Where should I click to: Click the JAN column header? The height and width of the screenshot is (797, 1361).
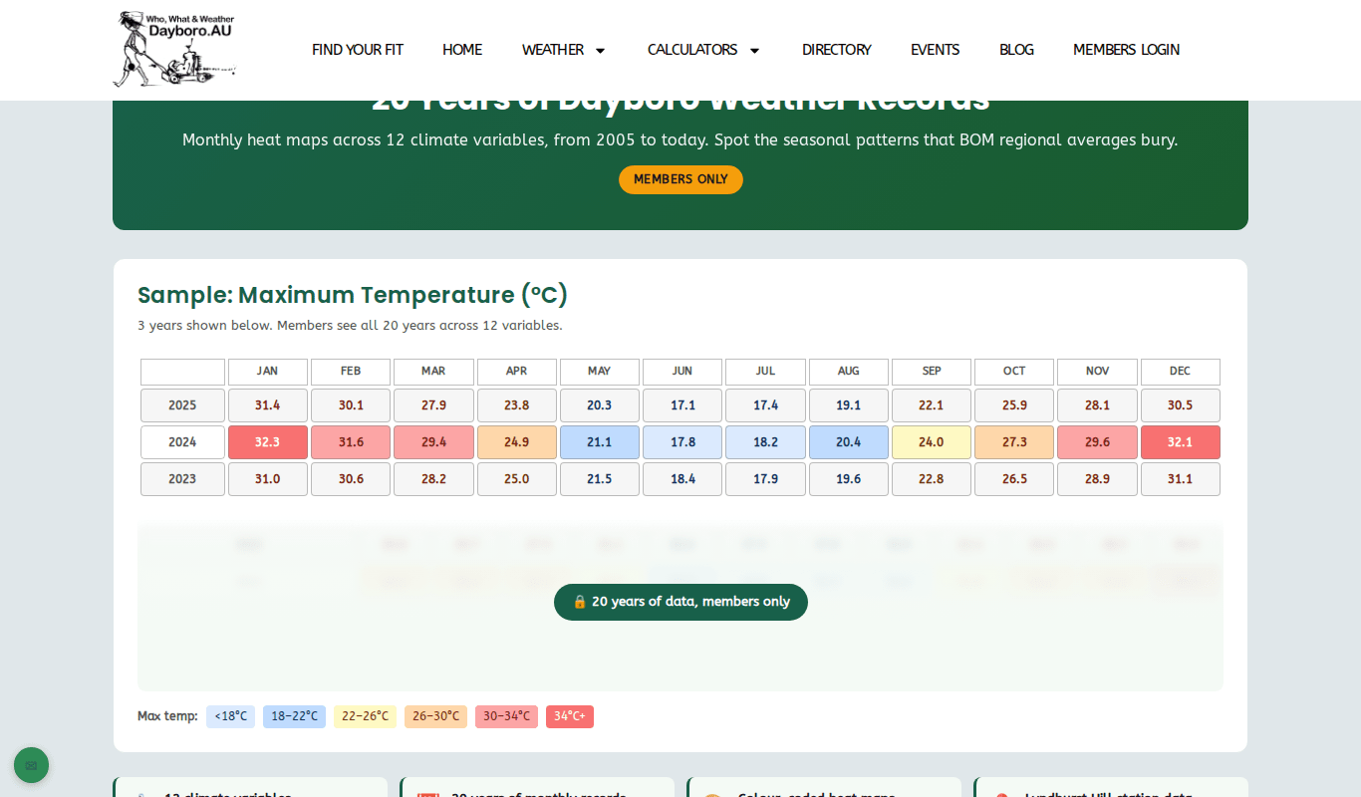pyautogui.click(x=268, y=372)
